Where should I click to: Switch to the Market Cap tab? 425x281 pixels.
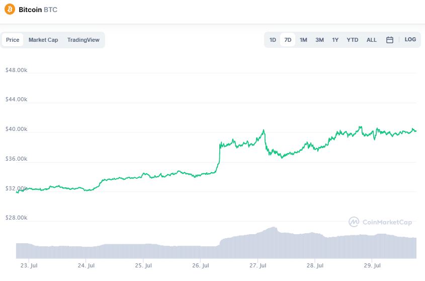coord(43,40)
